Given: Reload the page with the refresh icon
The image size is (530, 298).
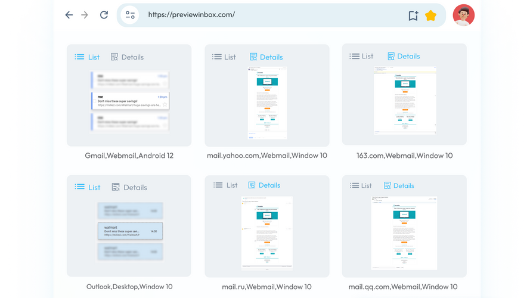Looking at the screenshot, I should point(104,15).
